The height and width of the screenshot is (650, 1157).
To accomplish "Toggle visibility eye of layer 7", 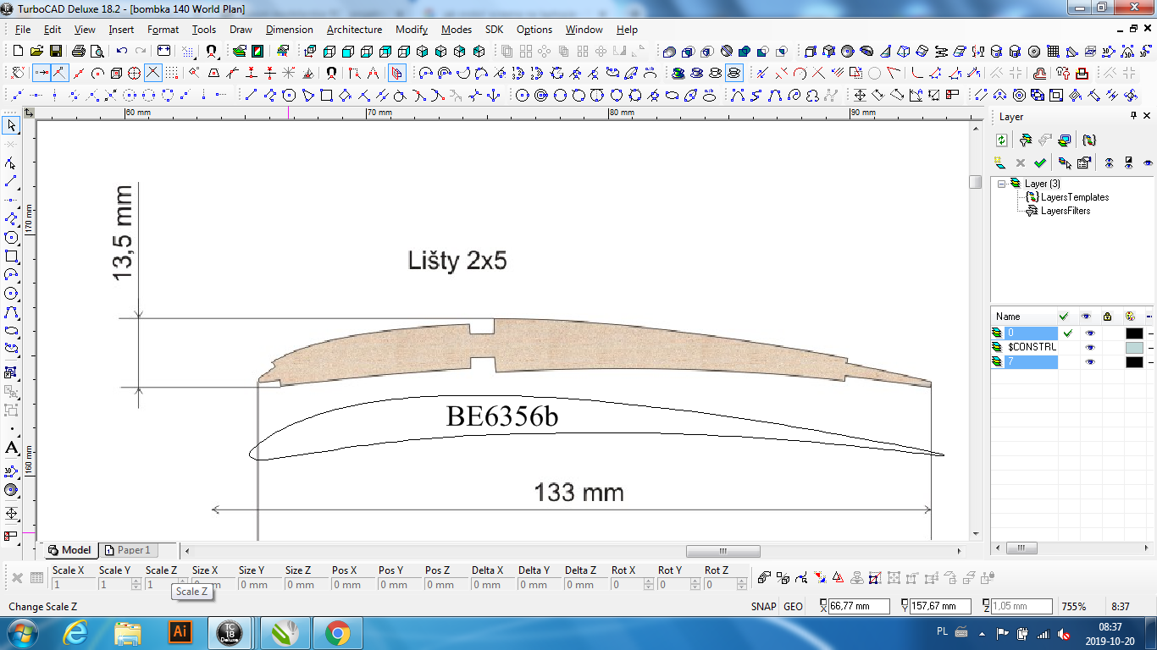I will pos(1089,362).
